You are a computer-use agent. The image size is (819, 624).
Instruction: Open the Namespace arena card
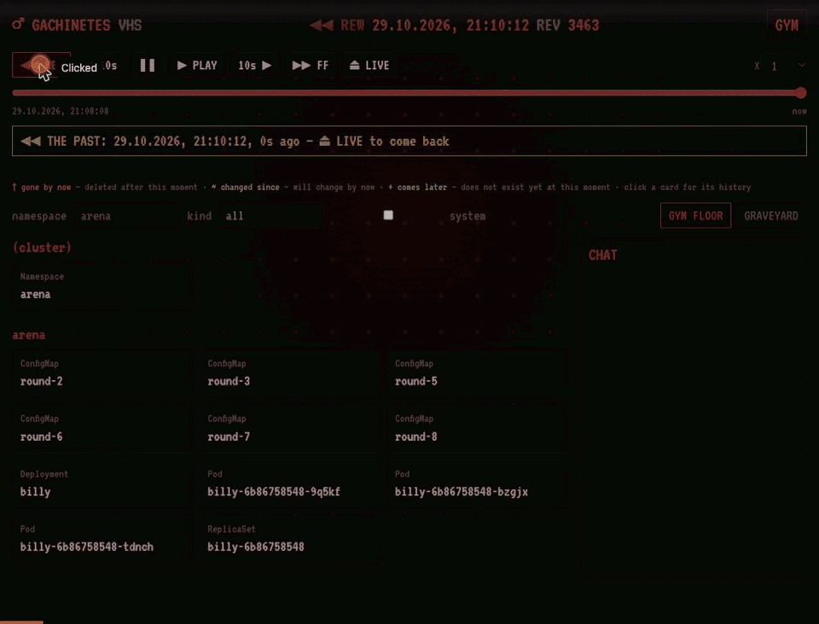pyautogui.click(x=102, y=286)
